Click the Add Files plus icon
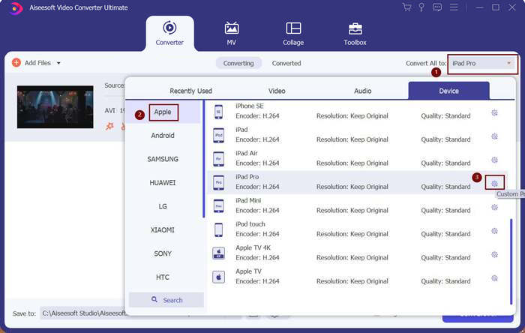 tap(16, 62)
